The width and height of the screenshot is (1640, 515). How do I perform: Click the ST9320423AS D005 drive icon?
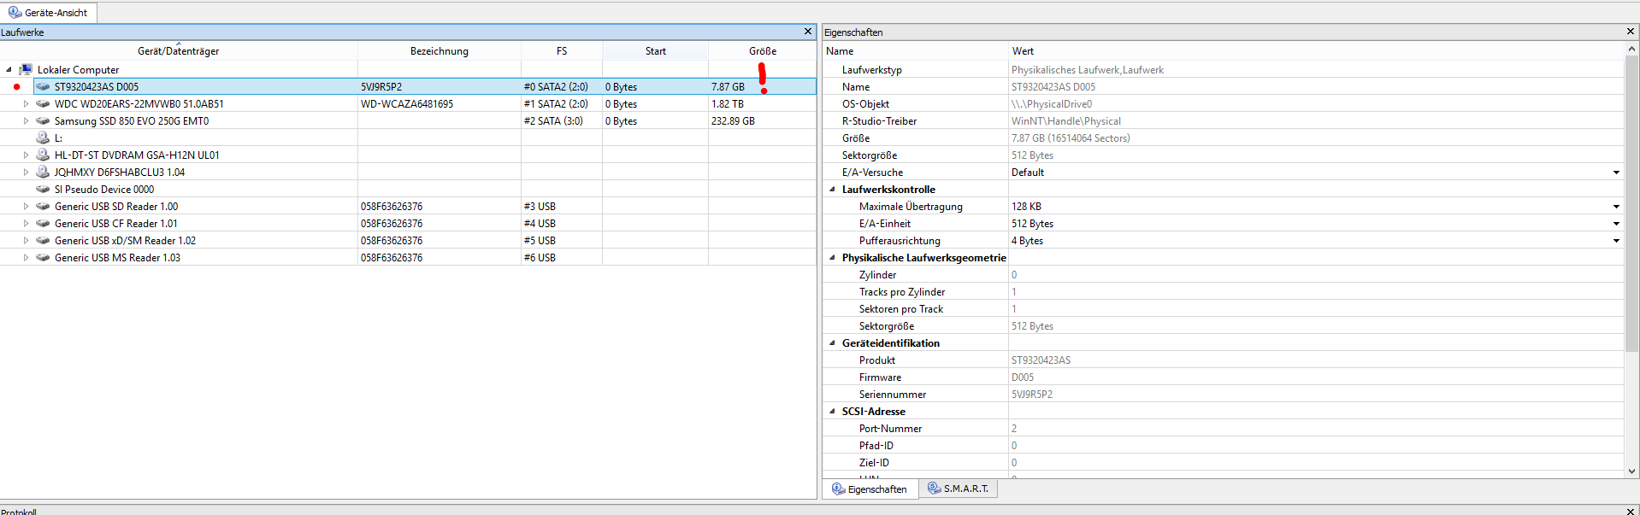(43, 87)
